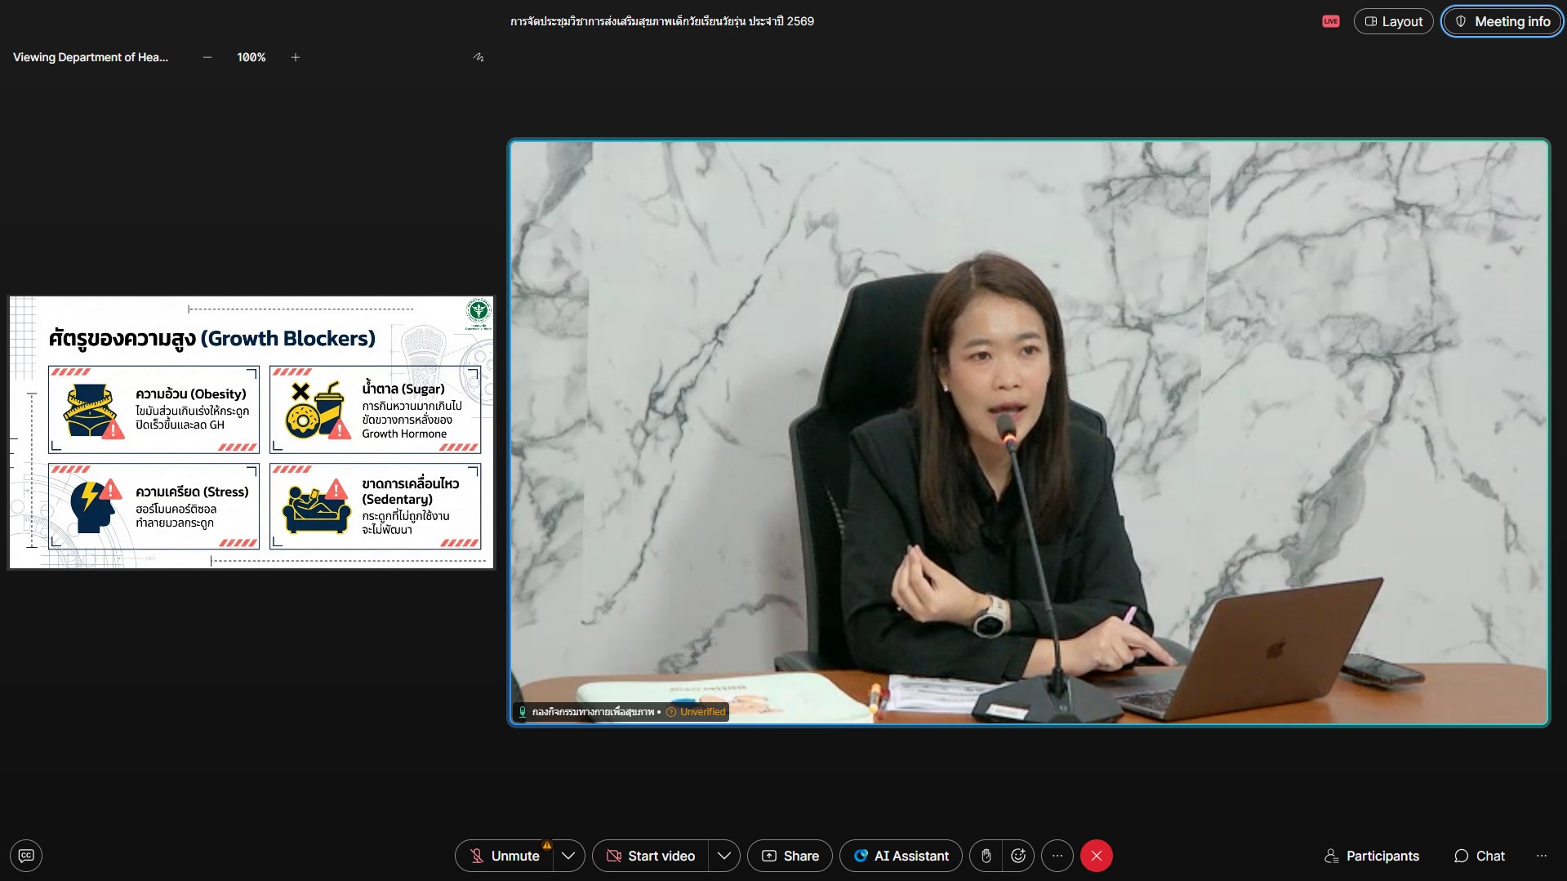Click the Growth Blockers shared slide
Screen dimensions: 1567x881
[x=252, y=432]
